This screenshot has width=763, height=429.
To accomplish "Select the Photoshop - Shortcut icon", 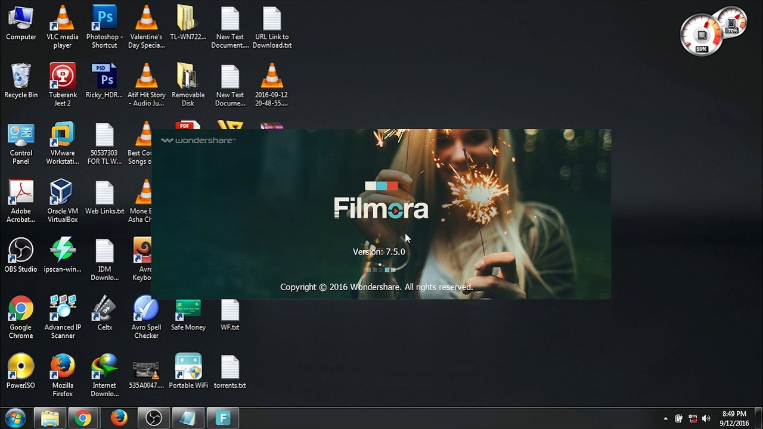I will [104, 27].
